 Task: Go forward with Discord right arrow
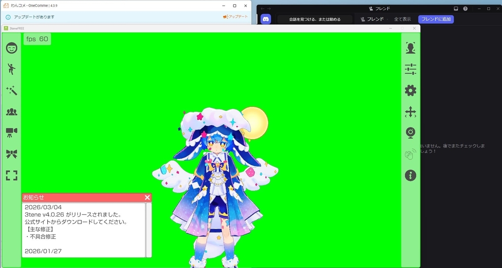[x=269, y=8]
